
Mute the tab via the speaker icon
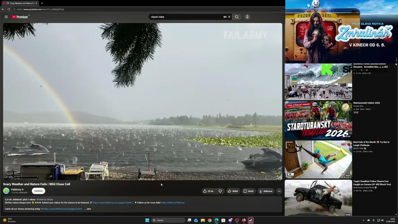7,3
